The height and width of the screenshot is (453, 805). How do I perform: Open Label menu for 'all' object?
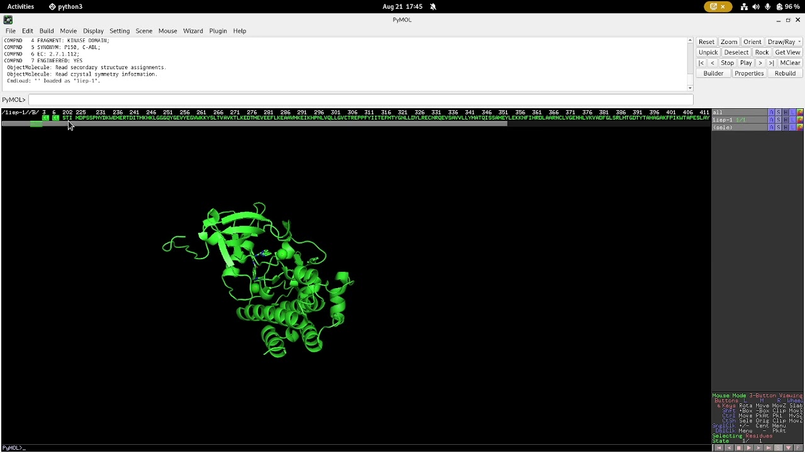point(792,113)
